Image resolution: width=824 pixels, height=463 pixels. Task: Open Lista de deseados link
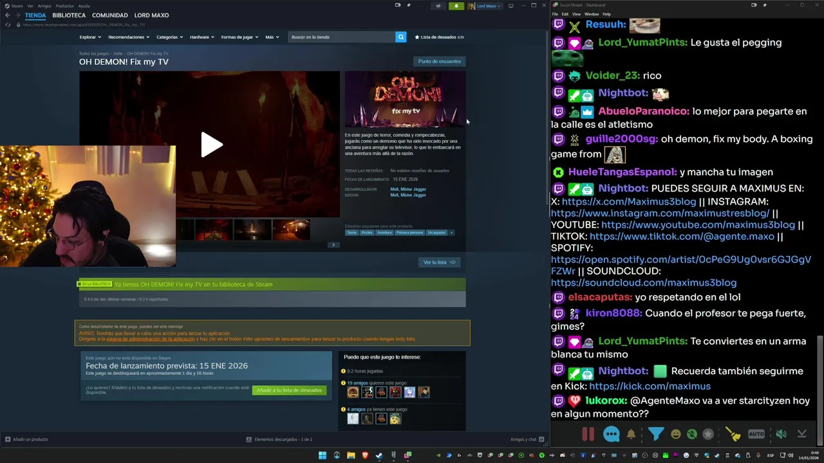pyautogui.click(x=439, y=37)
